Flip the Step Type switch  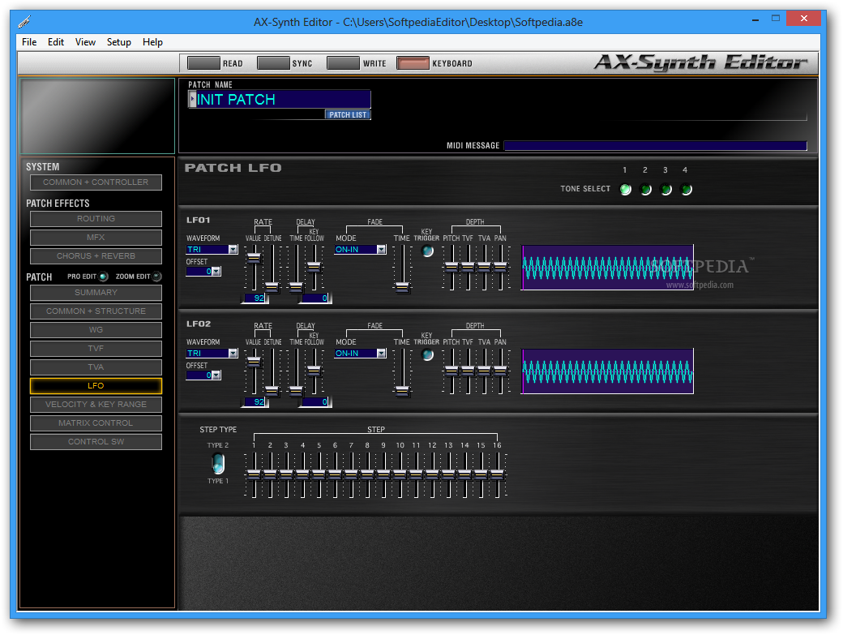[x=217, y=464]
